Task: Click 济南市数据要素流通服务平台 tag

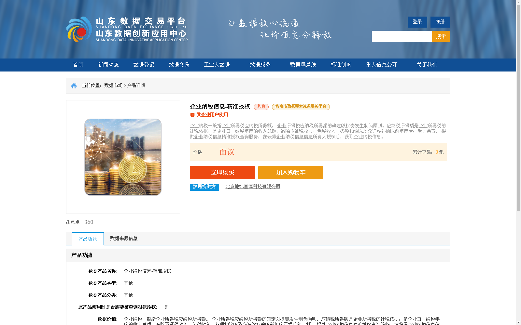Action: pyautogui.click(x=301, y=107)
